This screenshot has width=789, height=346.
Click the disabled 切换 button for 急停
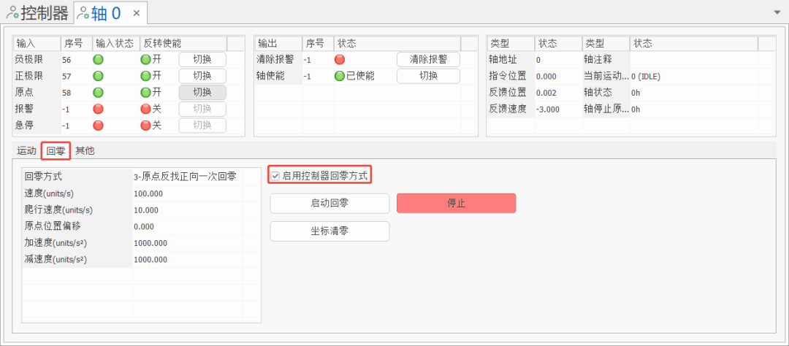tap(202, 126)
